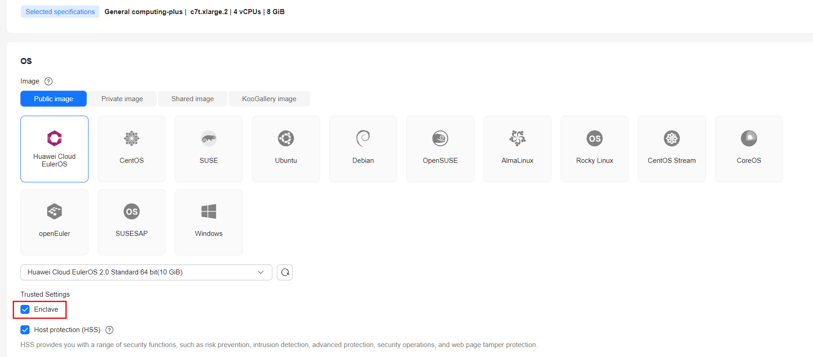
Task: Click the OS section heading
Action: point(26,61)
